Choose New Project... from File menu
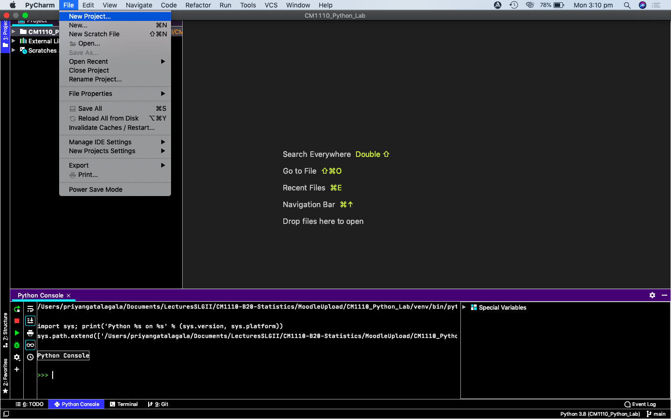 tap(115, 16)
